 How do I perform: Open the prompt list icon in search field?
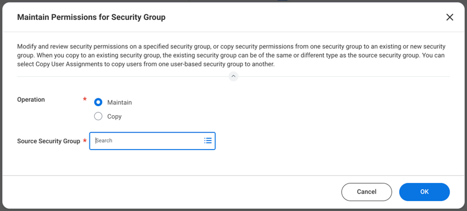[x=208, y=141]
